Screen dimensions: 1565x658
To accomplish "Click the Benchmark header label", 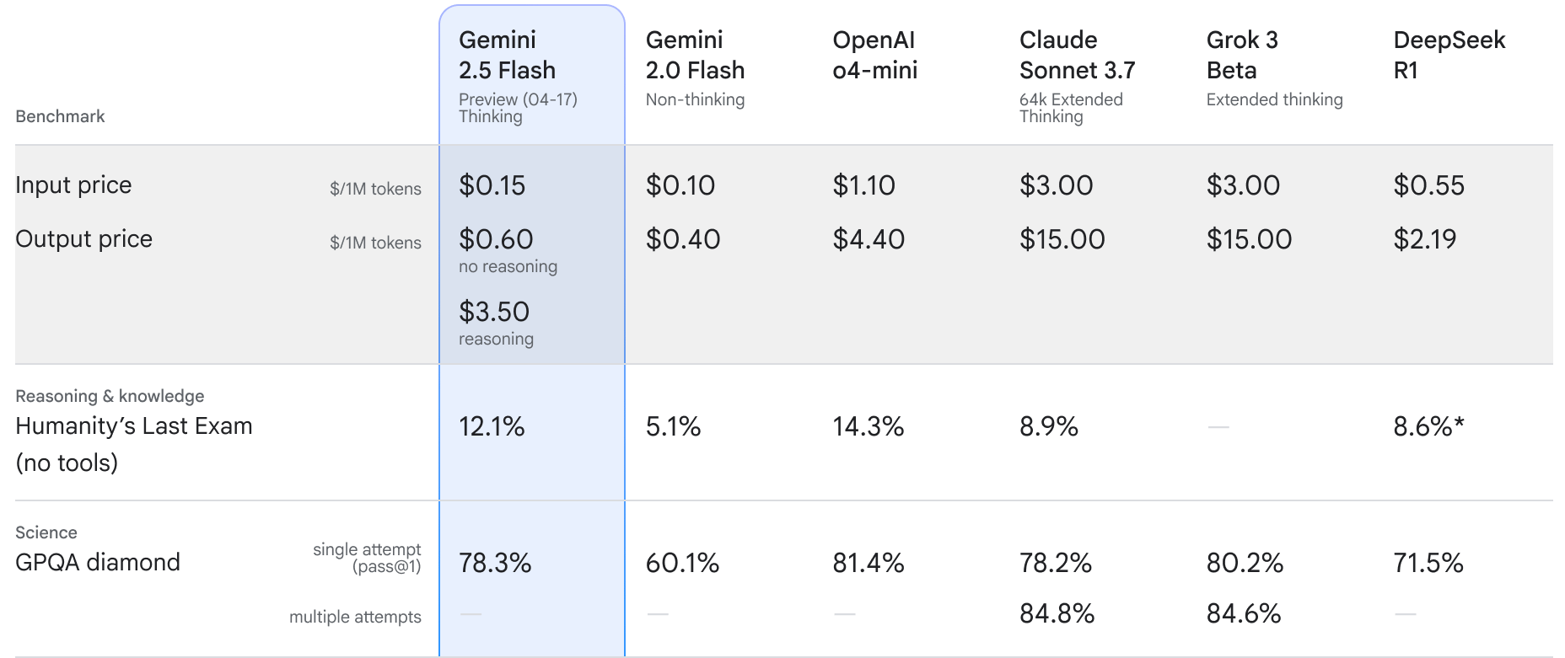I will pos(60,116).
